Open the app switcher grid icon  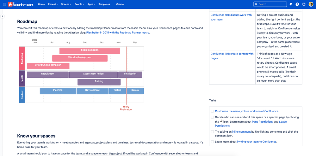pyautogui.click(x=4, y=4)
